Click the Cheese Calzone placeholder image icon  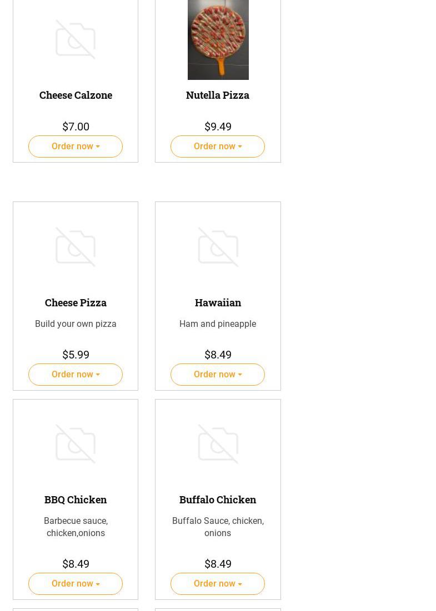(x=76, y=39)
